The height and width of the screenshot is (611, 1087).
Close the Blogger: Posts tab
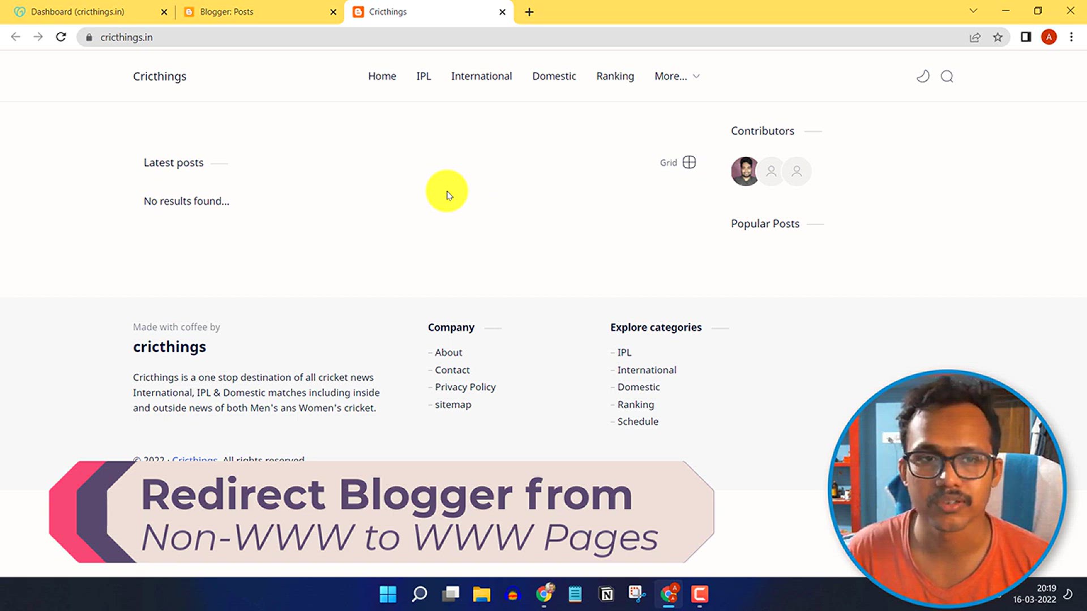(333, 12)
